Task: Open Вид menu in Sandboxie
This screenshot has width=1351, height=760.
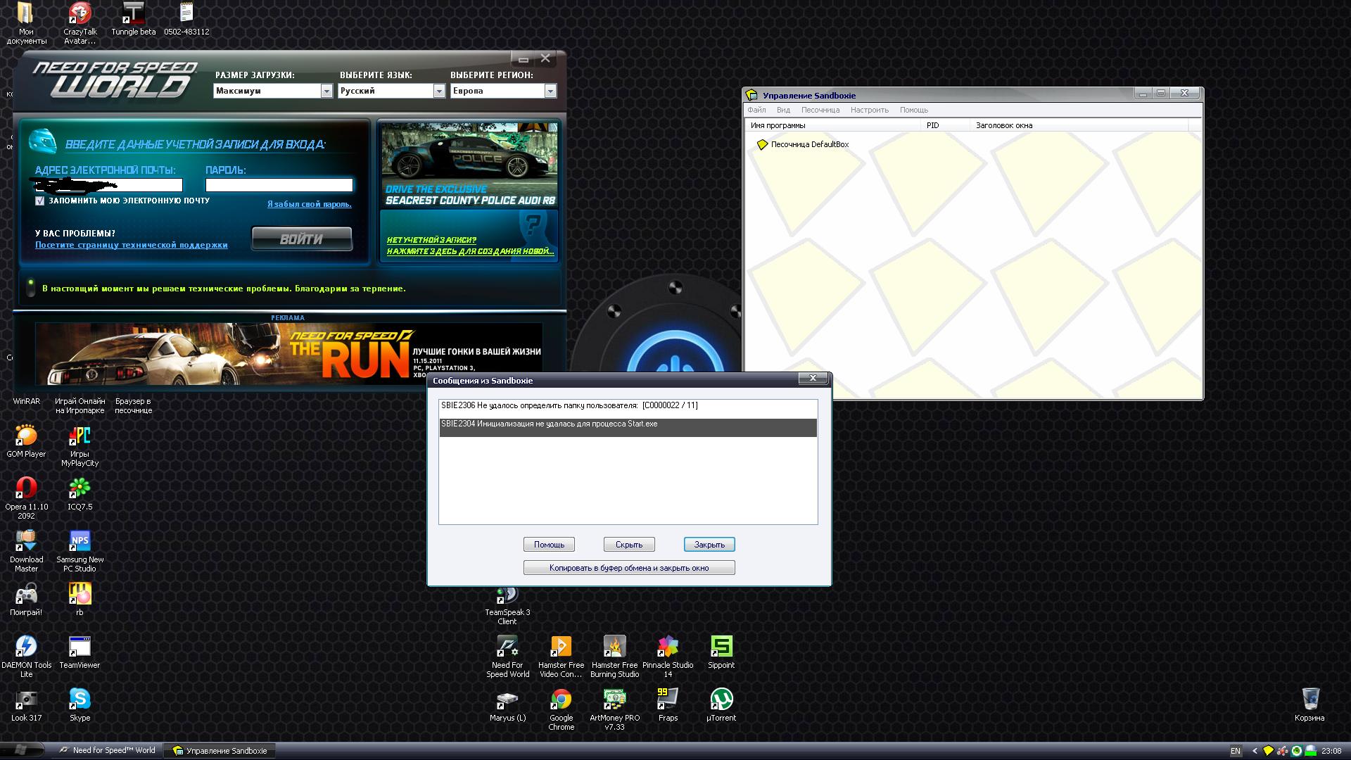Action: (x=783, y=110)
